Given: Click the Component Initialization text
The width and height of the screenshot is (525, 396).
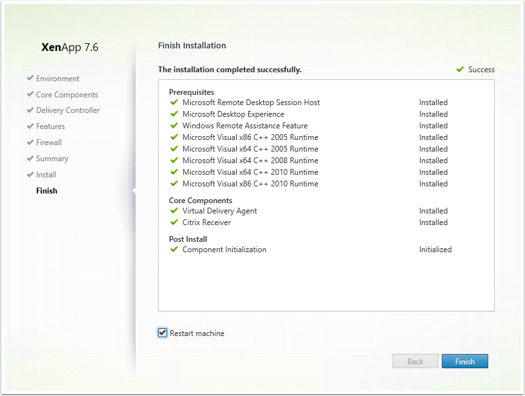Looking at the screenshot, I should [224, 250].
